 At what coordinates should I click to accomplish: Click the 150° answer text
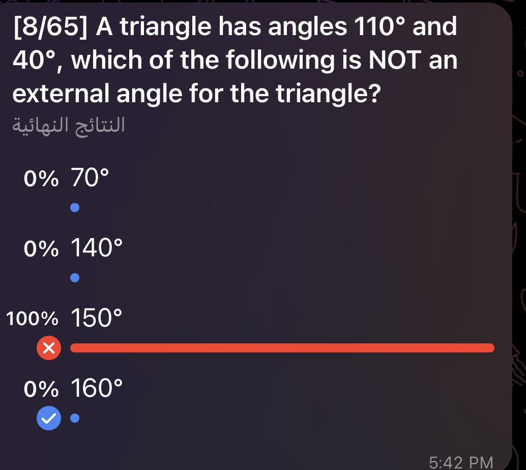[x=97, y=317]
